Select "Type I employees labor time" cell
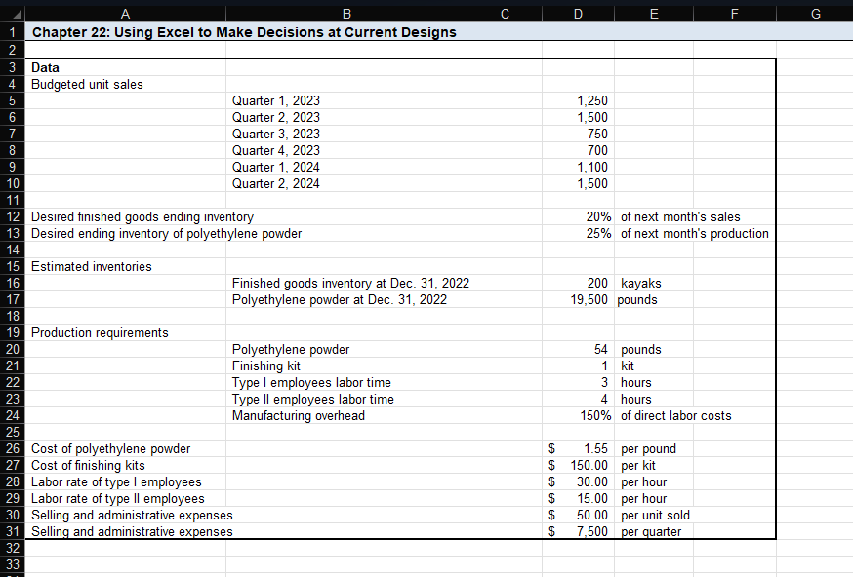 (311, 382)
